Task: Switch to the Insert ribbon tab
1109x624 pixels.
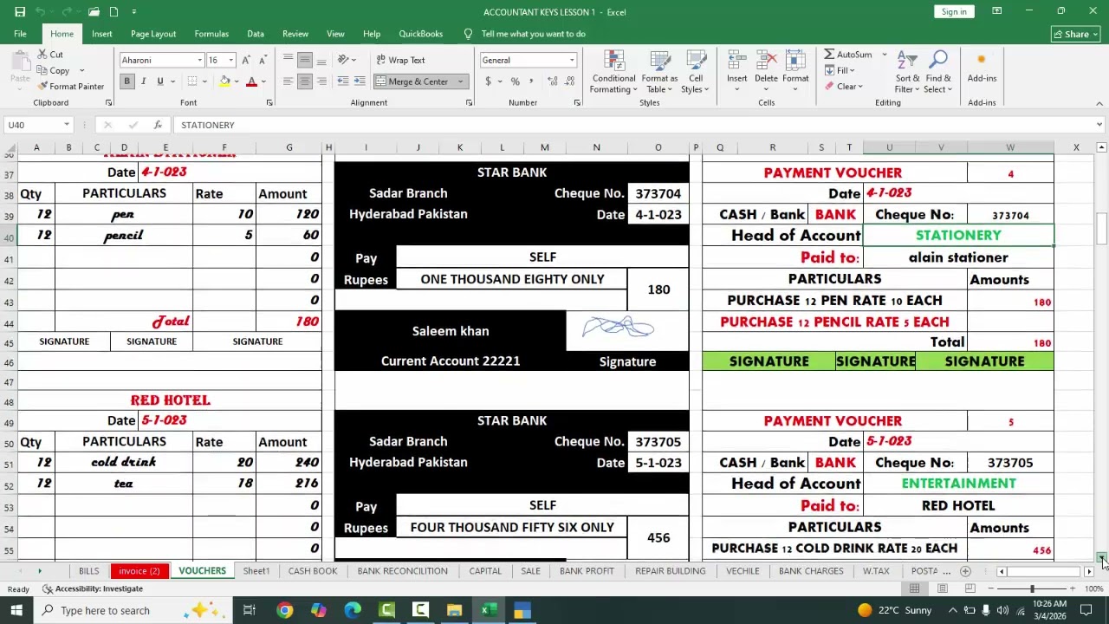Action: 102,34
